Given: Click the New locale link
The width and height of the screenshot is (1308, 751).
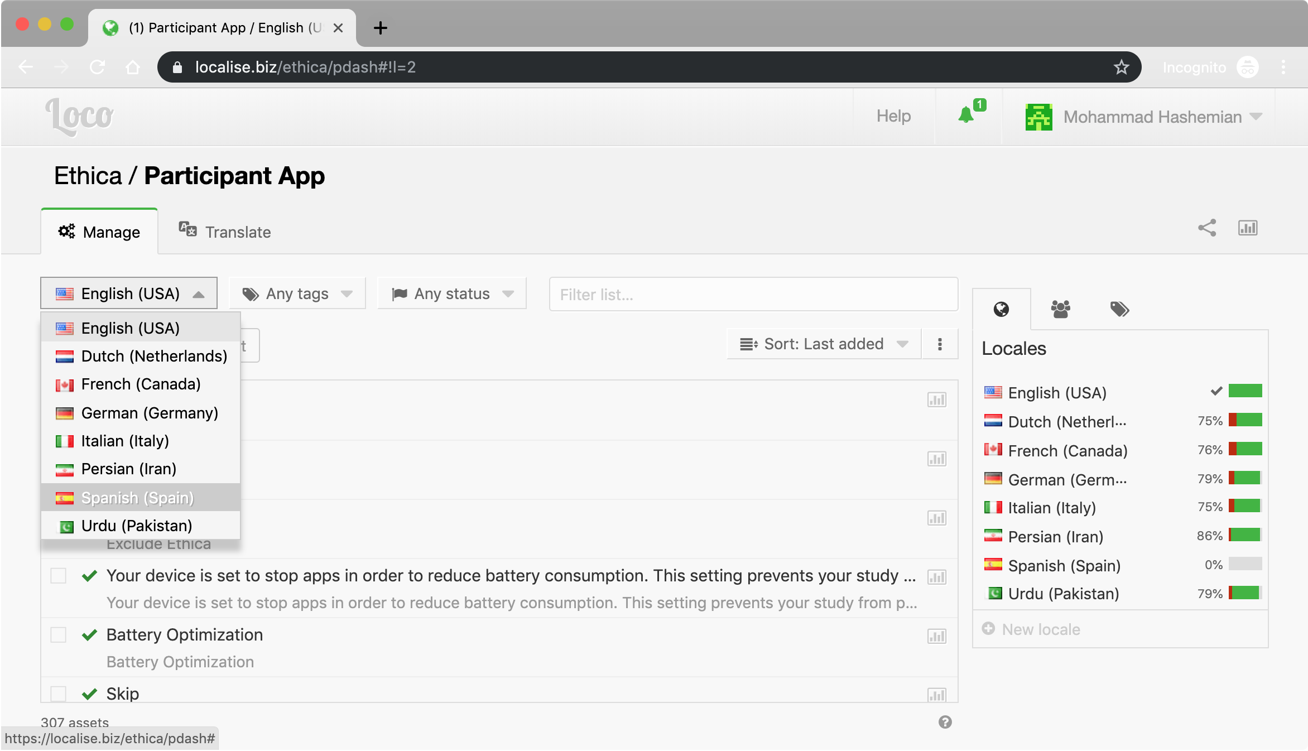Looking at the screenshot, I should (1040, 629).
